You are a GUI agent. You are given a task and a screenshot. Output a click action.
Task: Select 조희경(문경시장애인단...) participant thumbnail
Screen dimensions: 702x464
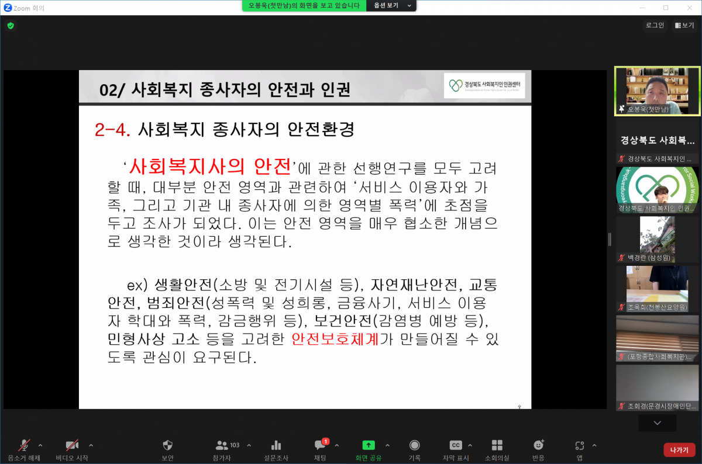[x=657, y=387]
